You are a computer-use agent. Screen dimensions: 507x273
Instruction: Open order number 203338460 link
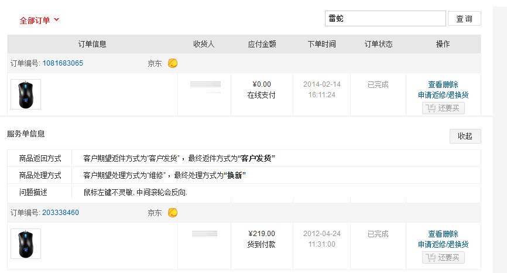[x=61, y=213]
